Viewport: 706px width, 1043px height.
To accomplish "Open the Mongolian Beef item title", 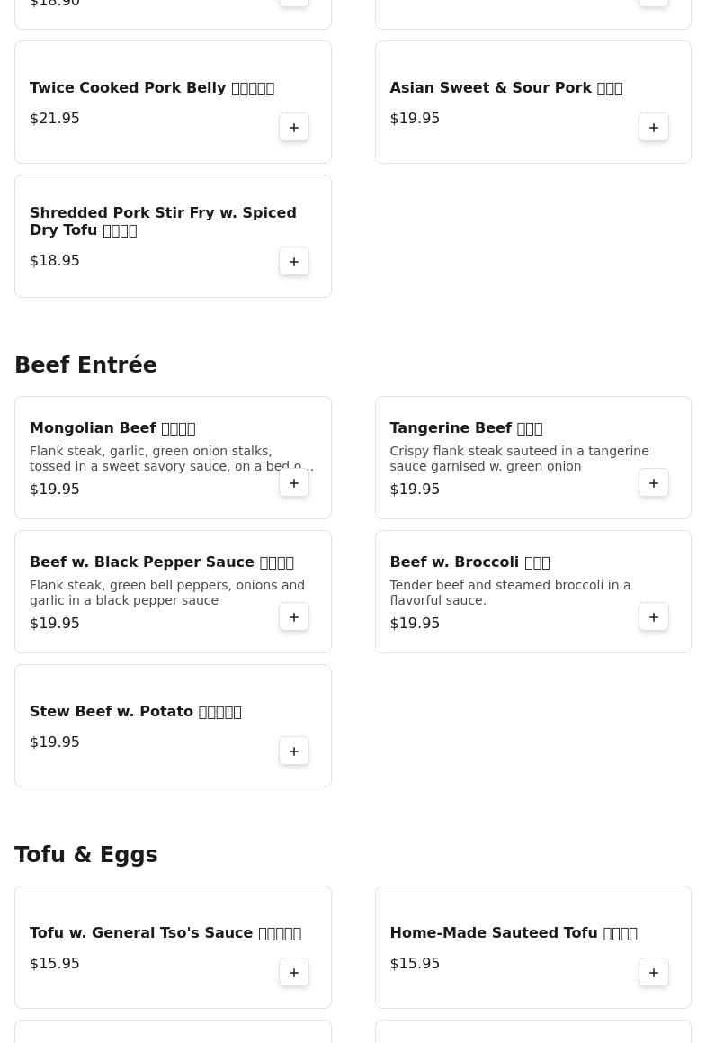I will point(112,428).
